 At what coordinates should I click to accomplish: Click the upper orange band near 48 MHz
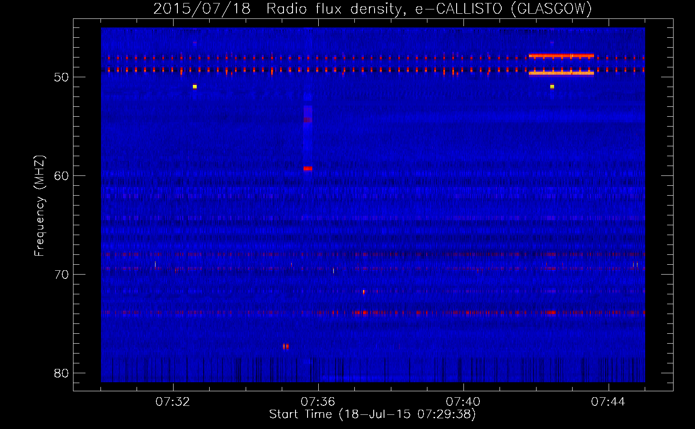coord(561,55)
